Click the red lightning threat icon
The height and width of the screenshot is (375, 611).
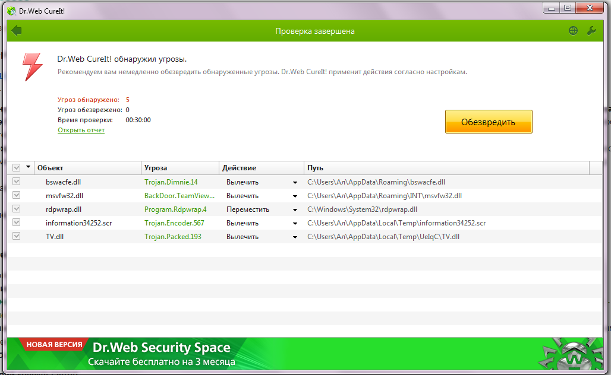coord(32,66)
